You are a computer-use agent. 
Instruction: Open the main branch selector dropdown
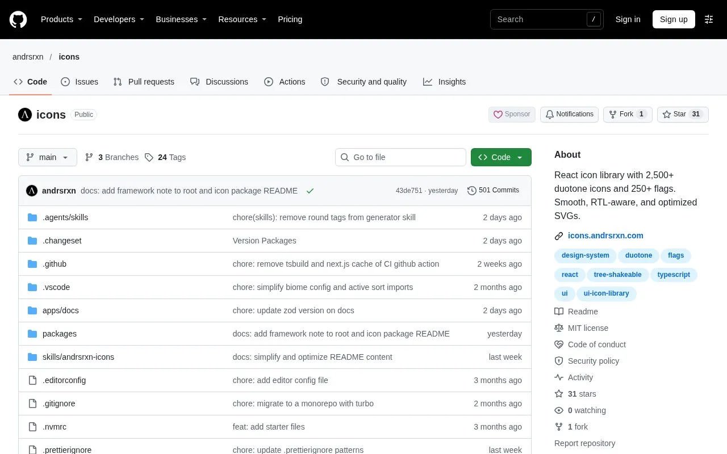point(48,157)
